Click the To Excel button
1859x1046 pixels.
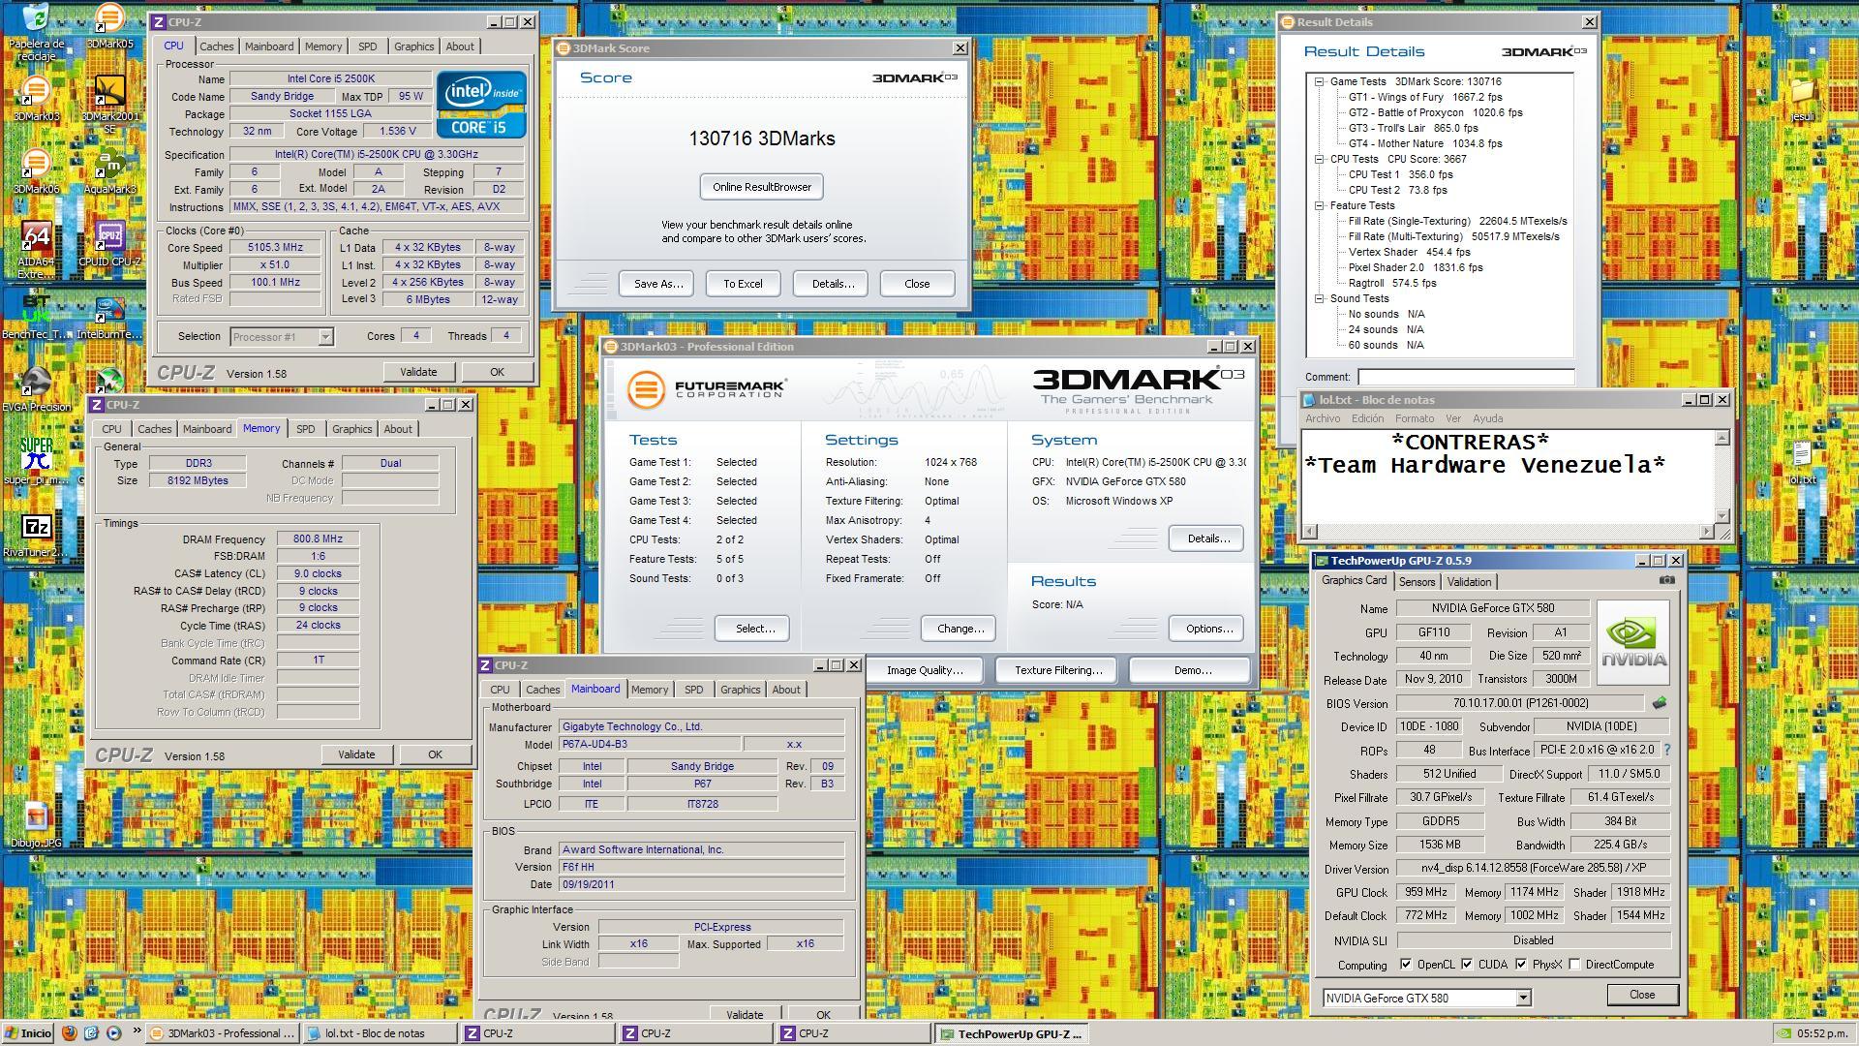tap(743, 284)
